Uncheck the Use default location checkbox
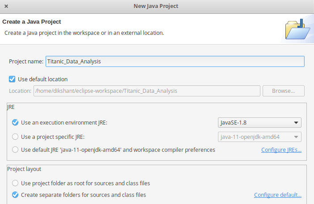Image resolution: width=314 pixels, height=204 pixels. point(12,79)
